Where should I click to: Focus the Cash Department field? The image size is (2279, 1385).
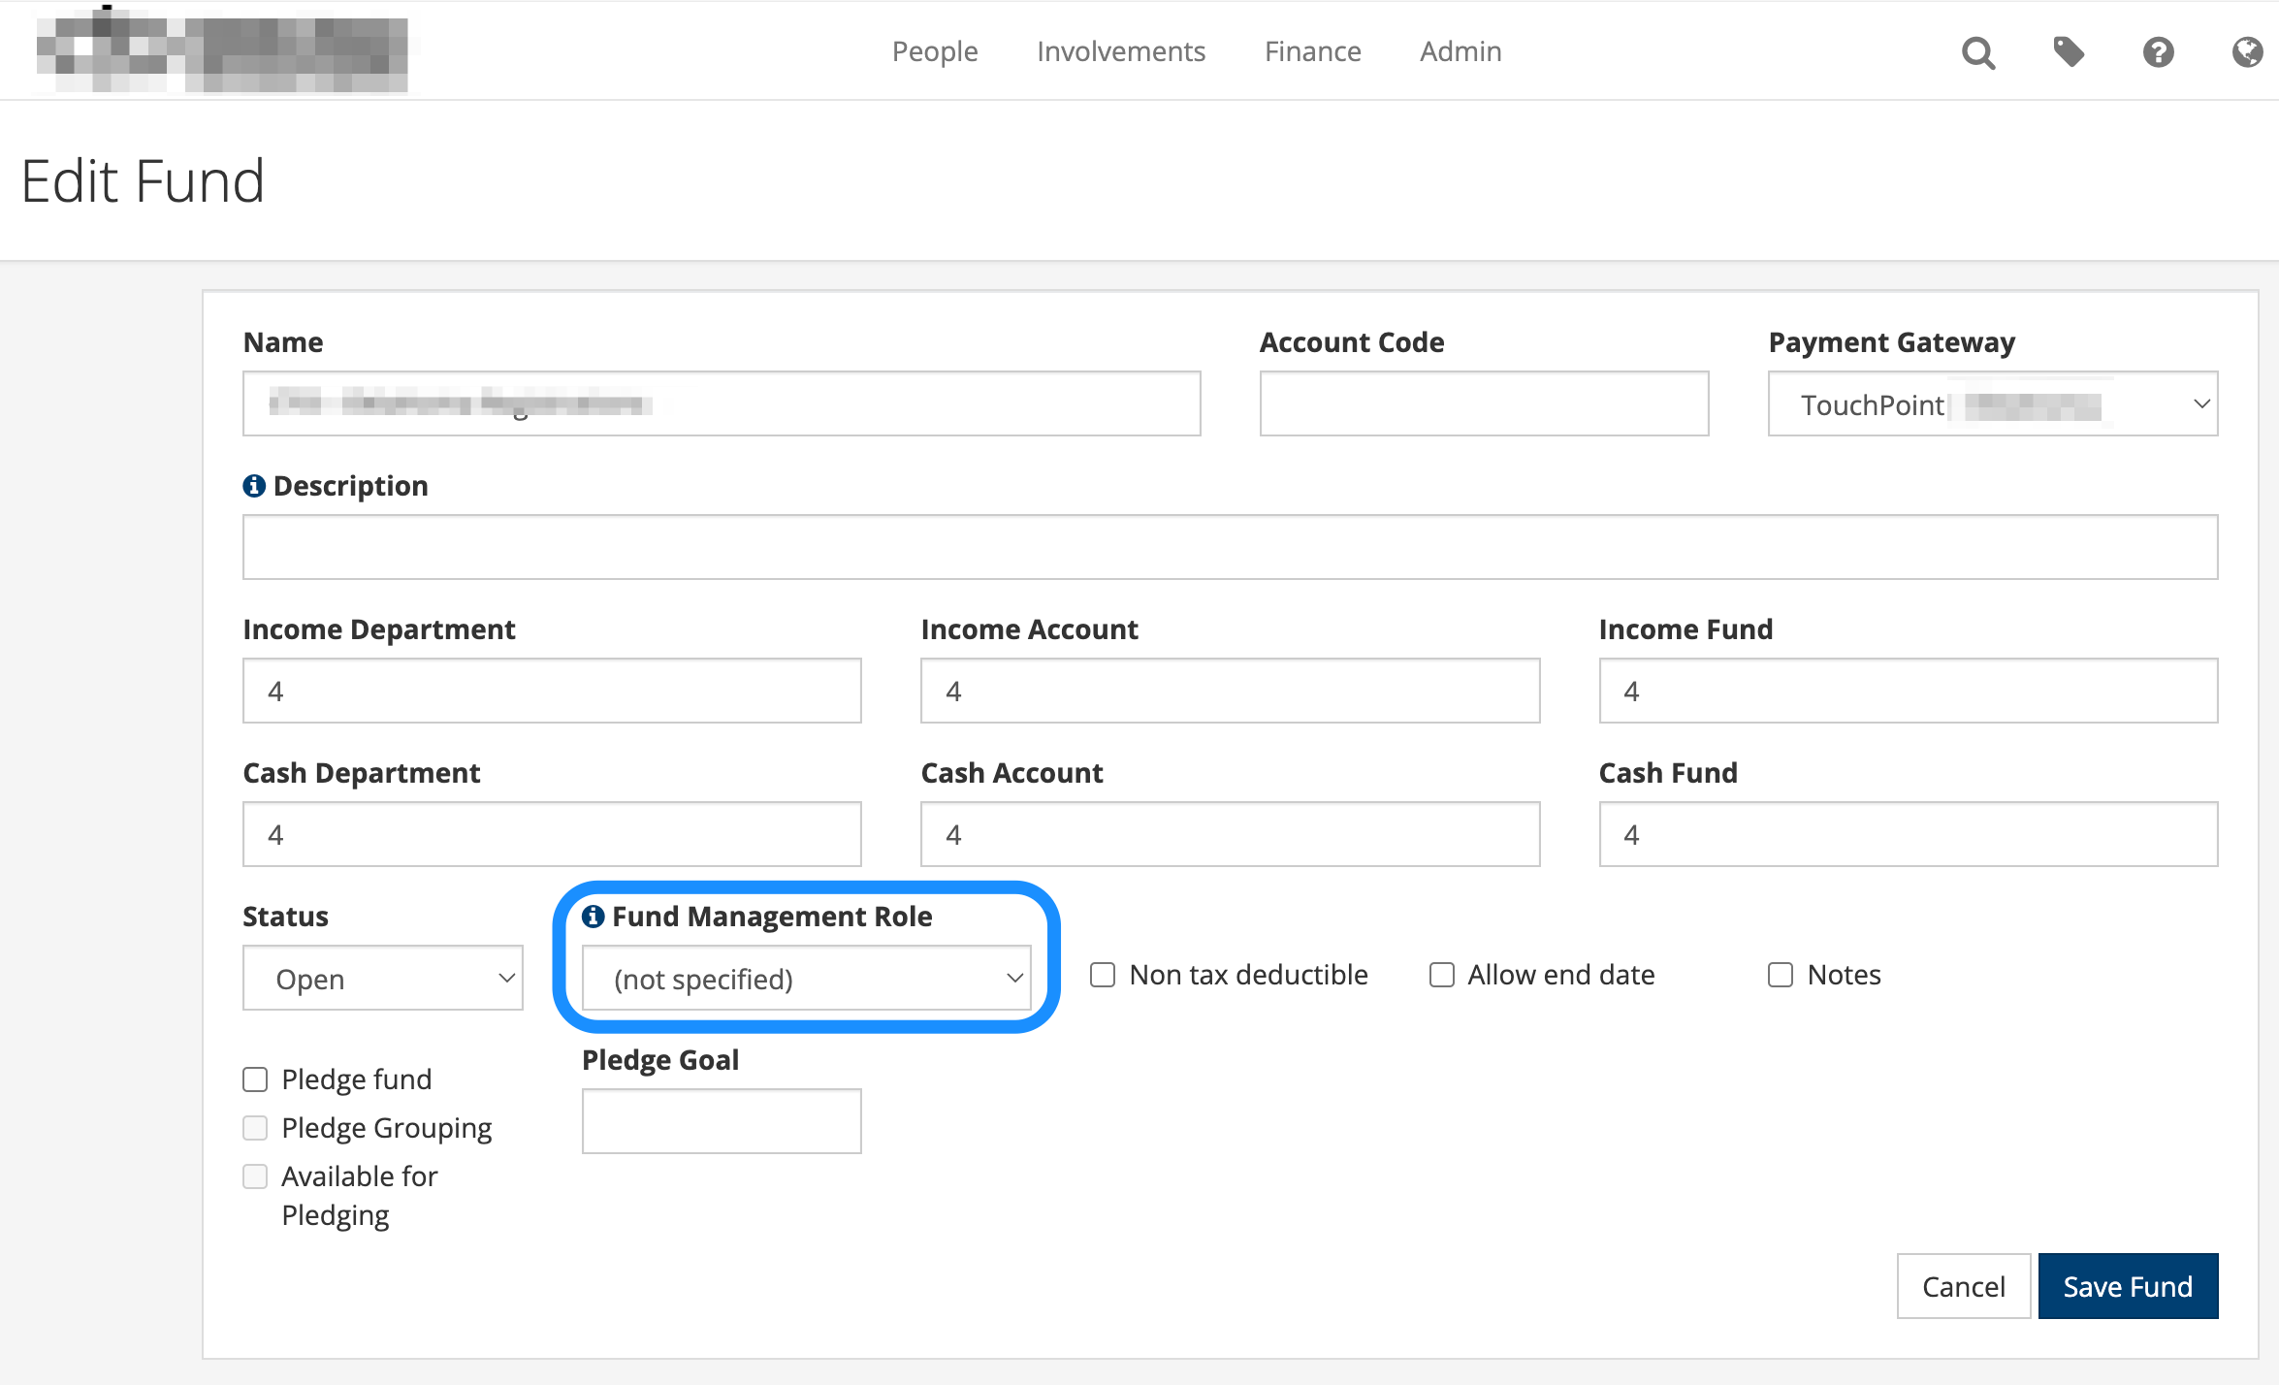pos(552,834)
